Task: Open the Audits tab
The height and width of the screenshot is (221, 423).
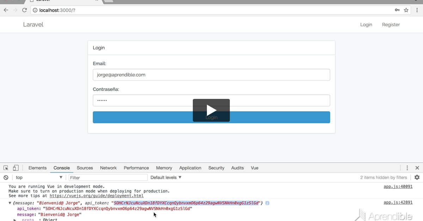Action: coord(237,168)
